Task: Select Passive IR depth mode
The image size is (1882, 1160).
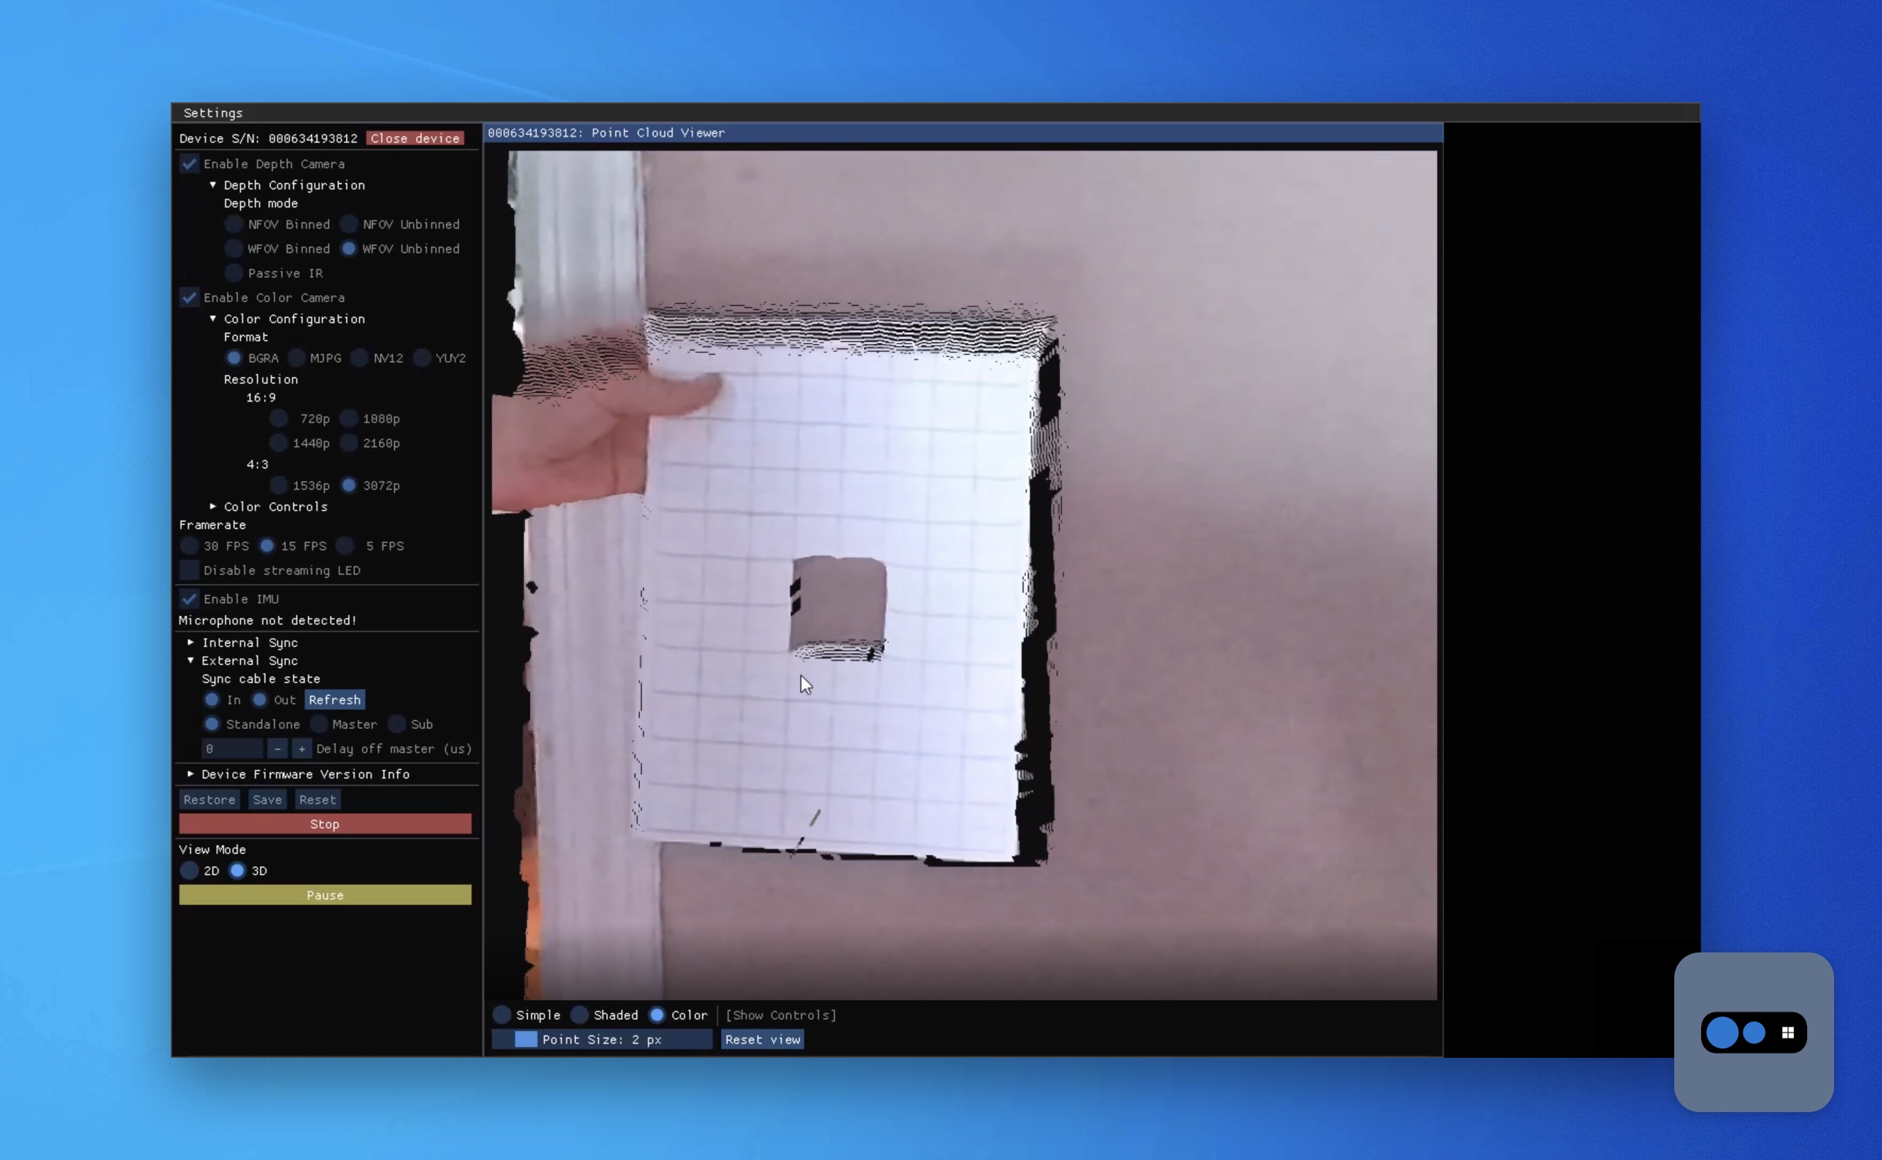Action: tap(233, 273)
